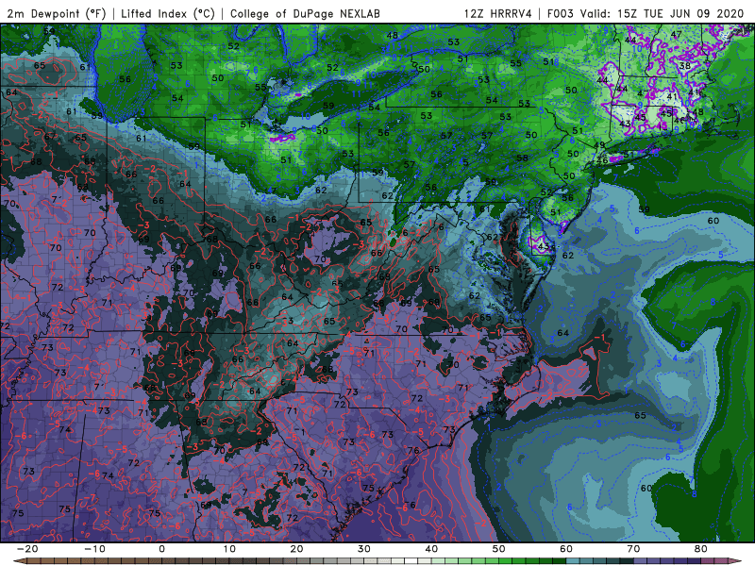Click the -10 tick label on the color scale

coord(94,549)
